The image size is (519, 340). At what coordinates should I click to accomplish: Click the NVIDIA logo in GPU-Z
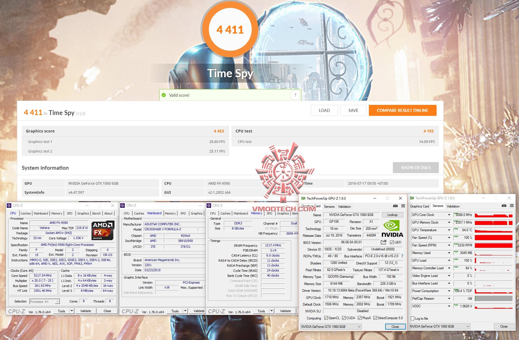[392, 229]
